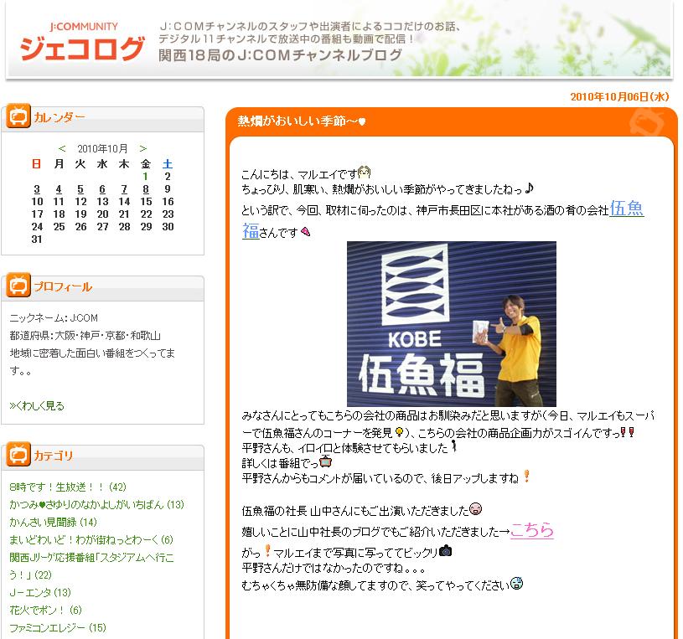Screen dimensions: 683x639
Task: Click the TV emoji after 詳しくは番組でっ
Action: [325, 461]
